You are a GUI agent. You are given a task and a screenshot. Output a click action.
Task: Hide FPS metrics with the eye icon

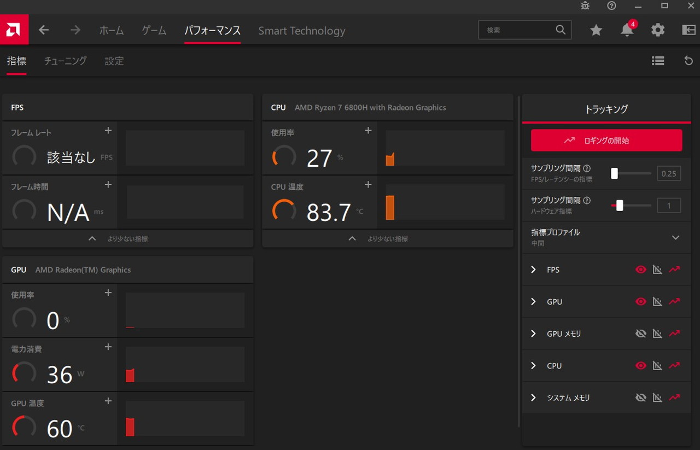coord(641,270)
